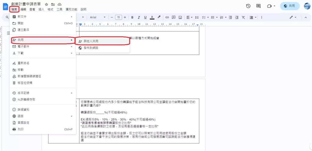Click 與他人共用 in the submenu
The width and height of the screenshot is (312, 151).
click(x=102, y=41)
